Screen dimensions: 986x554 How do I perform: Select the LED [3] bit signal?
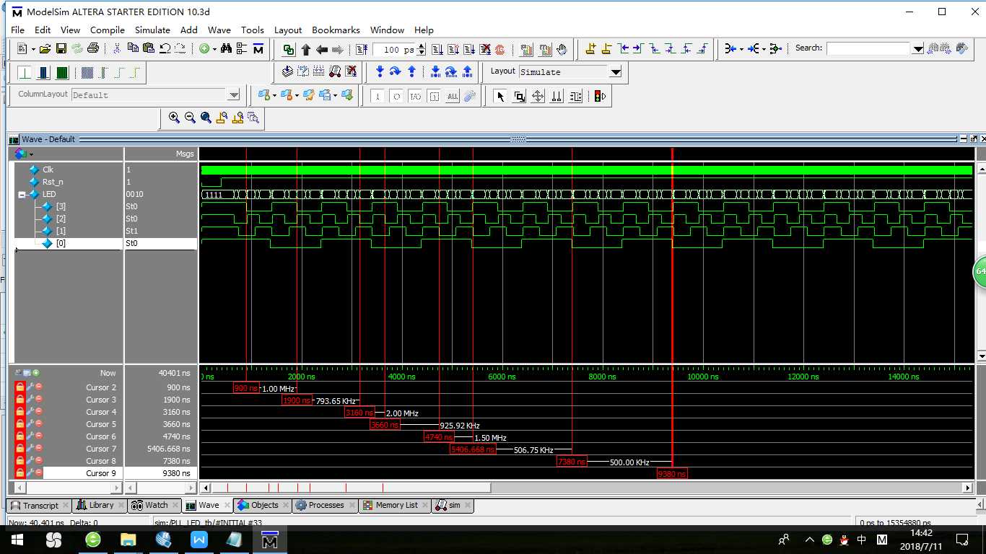pyautogui.click(x=61, y=206)
